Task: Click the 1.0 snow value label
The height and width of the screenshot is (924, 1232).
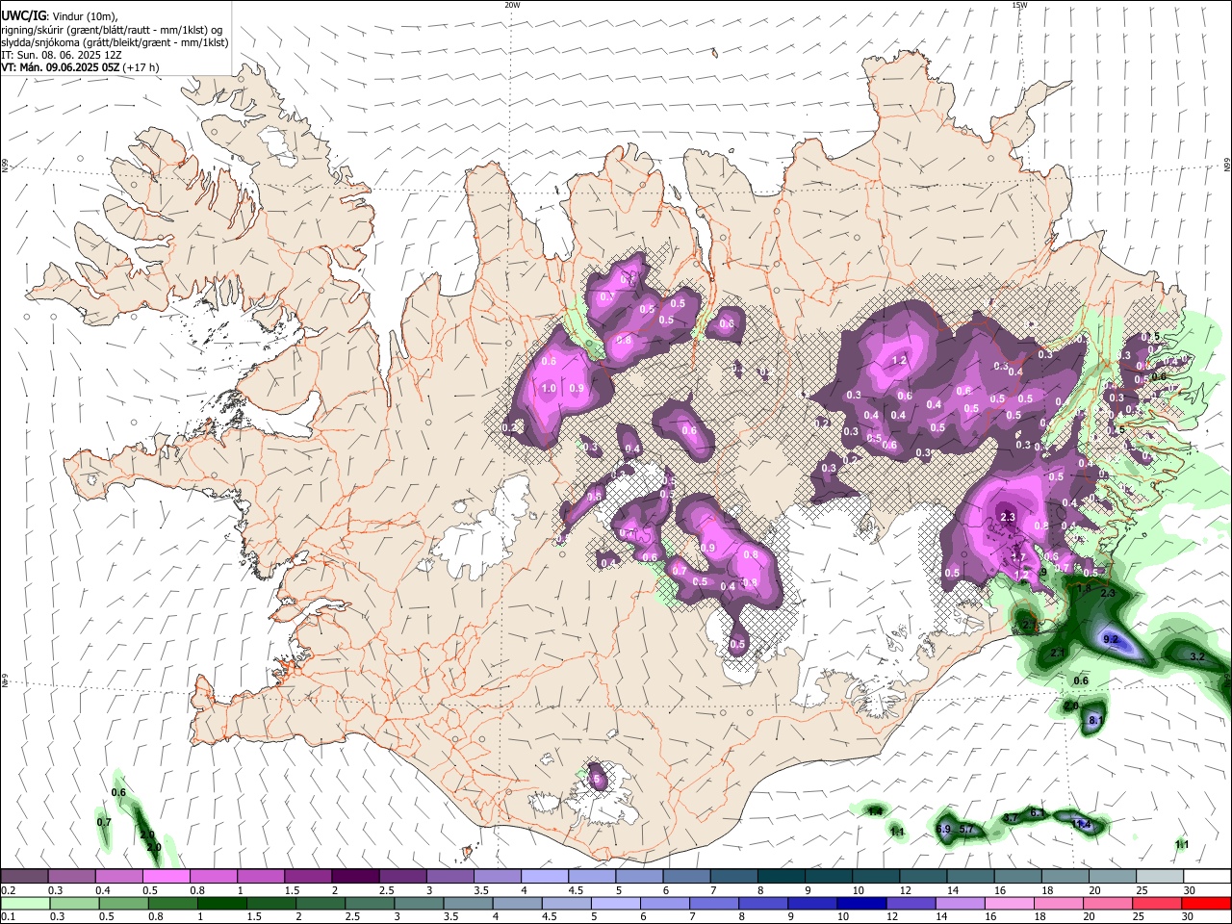Action: point(549,389)
